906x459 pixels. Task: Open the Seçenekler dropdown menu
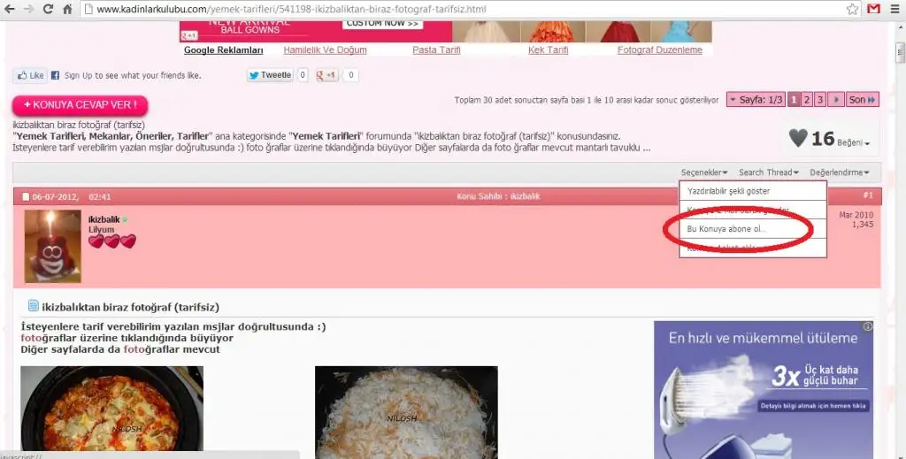click(704, 172)
